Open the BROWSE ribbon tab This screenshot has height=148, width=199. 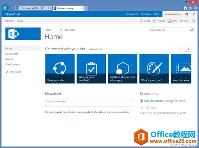tap(10, 21)
